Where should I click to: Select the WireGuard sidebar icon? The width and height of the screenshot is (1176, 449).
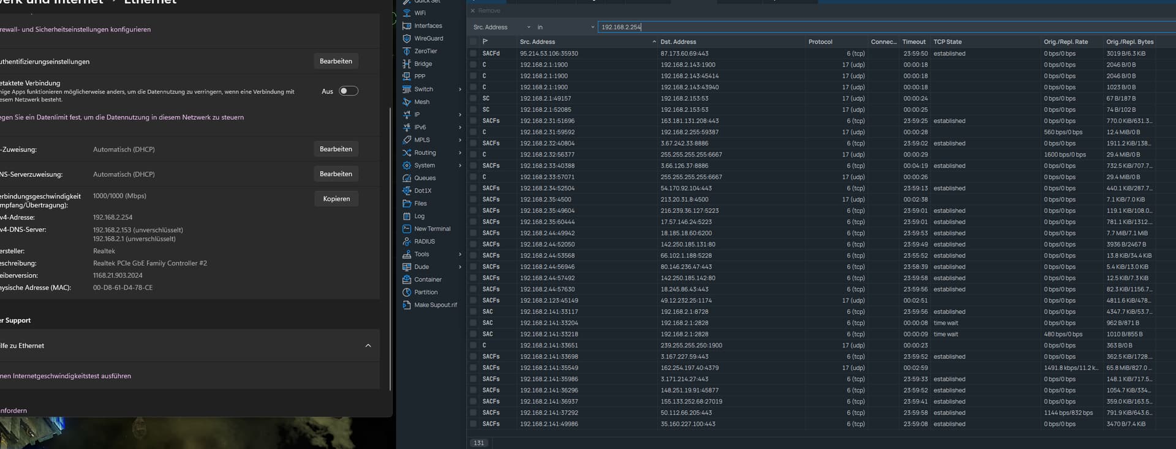point(407,39)
